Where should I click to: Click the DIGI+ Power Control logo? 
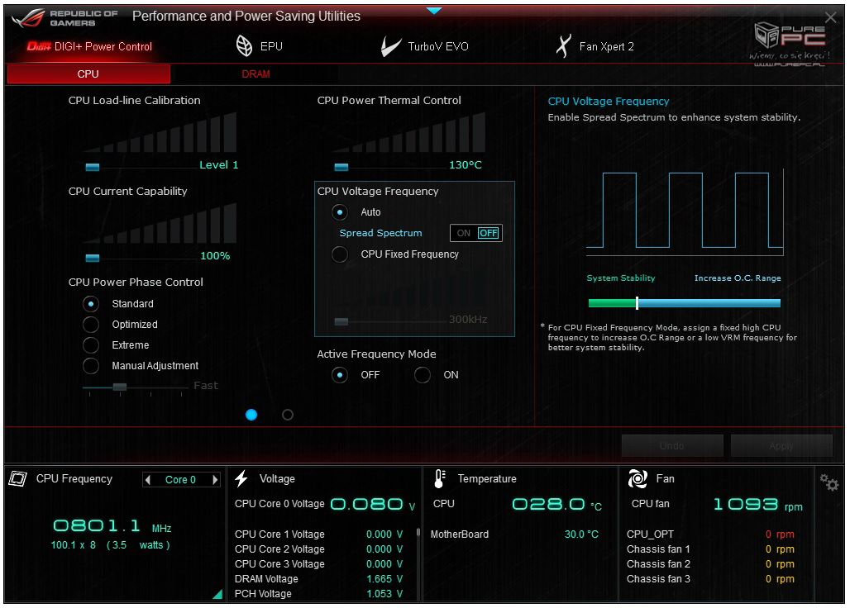(x=39, y=47)
